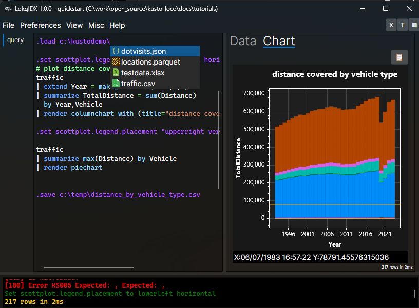Click the render columnchart line

click(128, 114)
